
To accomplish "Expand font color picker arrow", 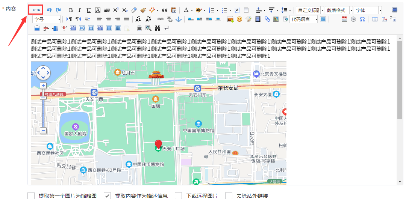I will 192,11.
